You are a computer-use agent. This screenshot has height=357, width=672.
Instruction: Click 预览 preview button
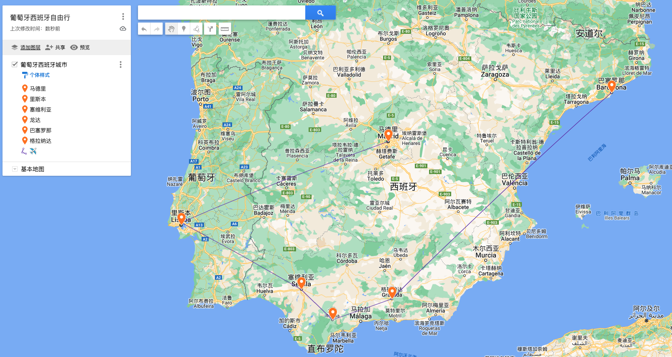[x=80, y=48]
